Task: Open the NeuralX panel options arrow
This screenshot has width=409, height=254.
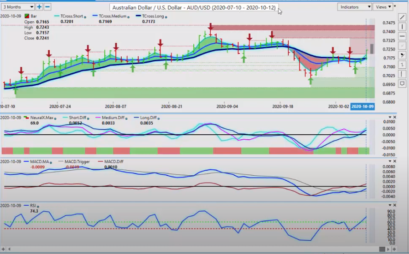Action: click(390, 117)
